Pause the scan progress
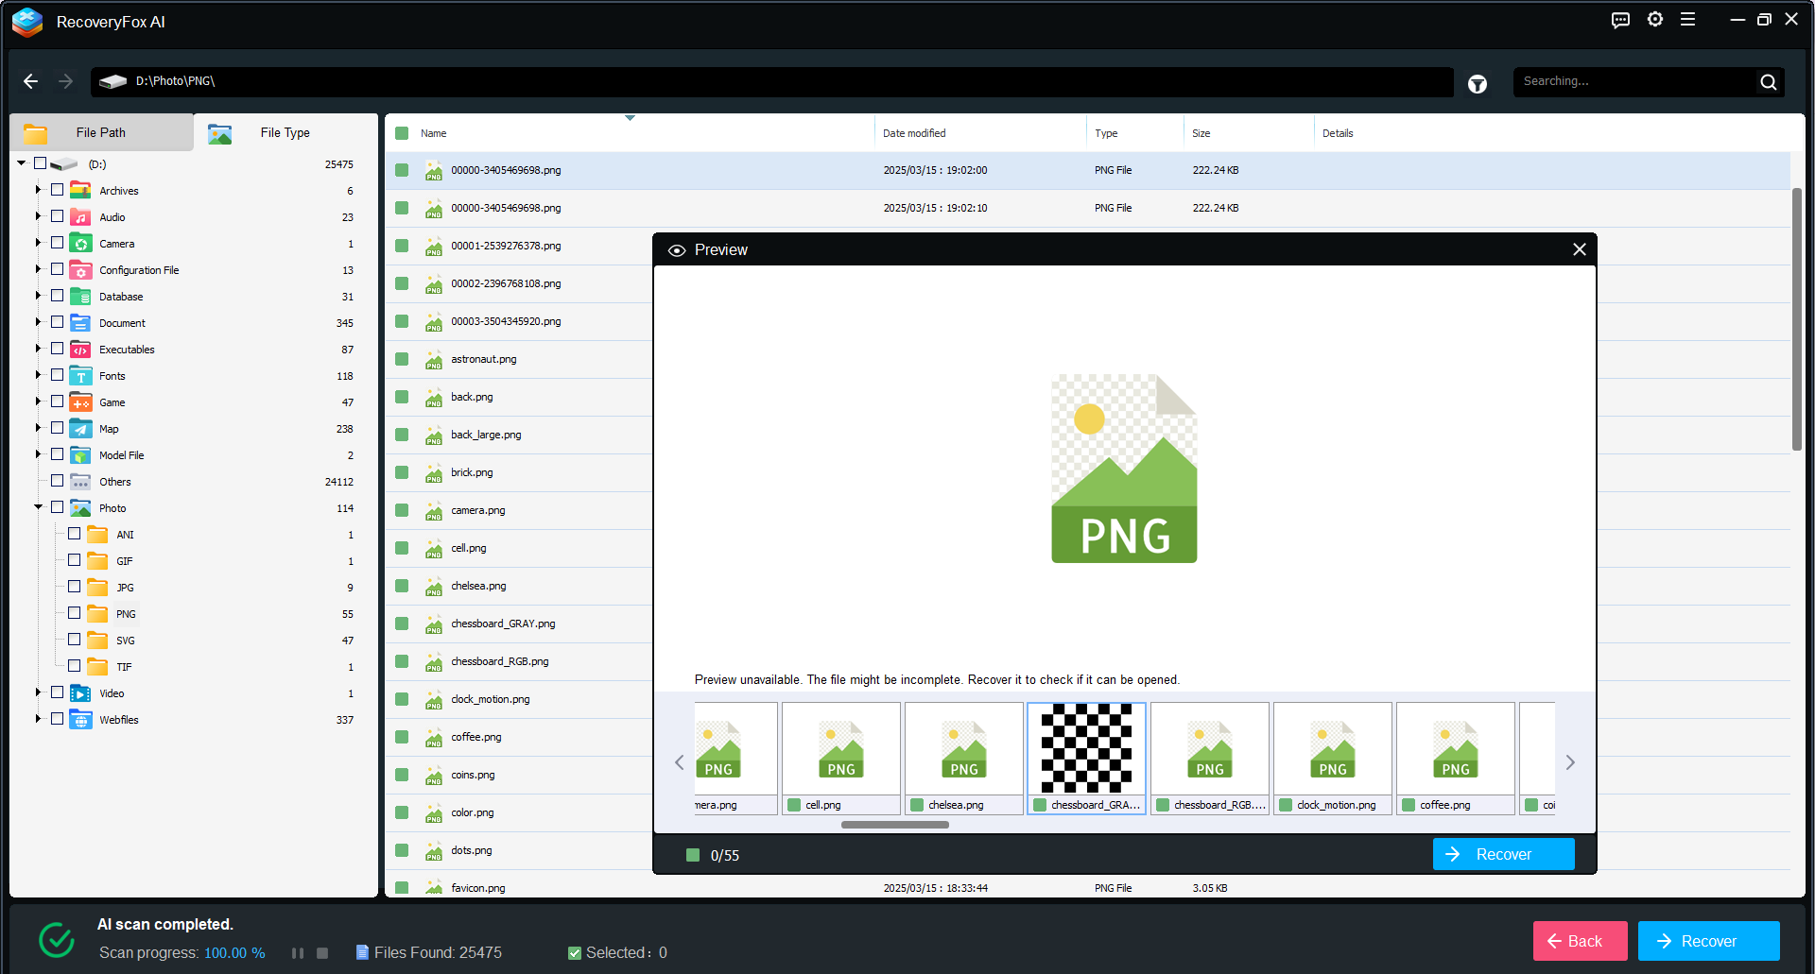The width and height of the screenshot is (1815, 974). (298, 953)
